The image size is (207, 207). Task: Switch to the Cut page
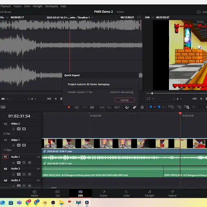click(x=57, y=194)
